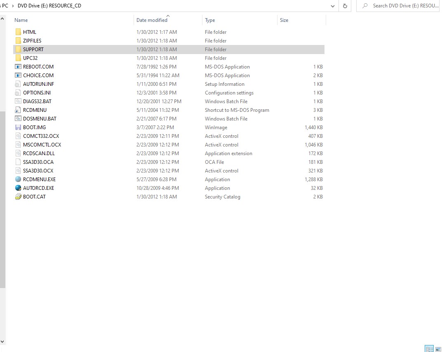The image size is (442, 352).
Task: Sort files by Name column header
Action: click(21, 20)
